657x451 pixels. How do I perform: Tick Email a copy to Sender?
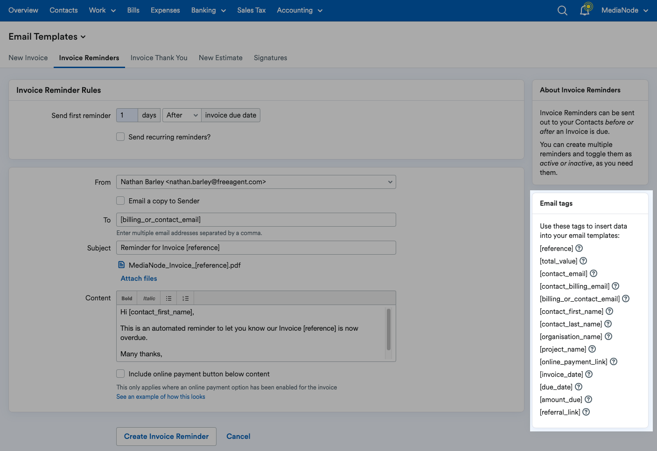pyautogui.click(x=120, y=201)
